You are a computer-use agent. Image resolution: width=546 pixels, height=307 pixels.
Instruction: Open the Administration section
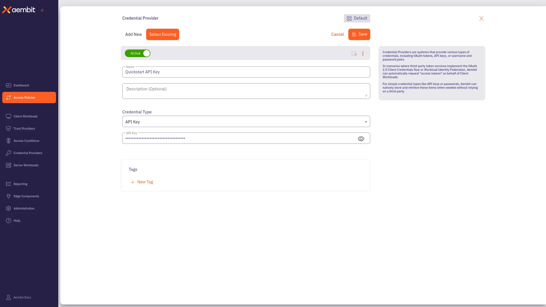(29, 208)
